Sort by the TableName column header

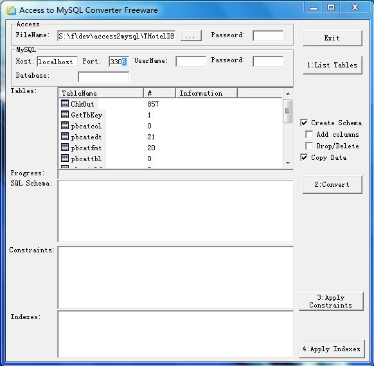tap(101, 93)
